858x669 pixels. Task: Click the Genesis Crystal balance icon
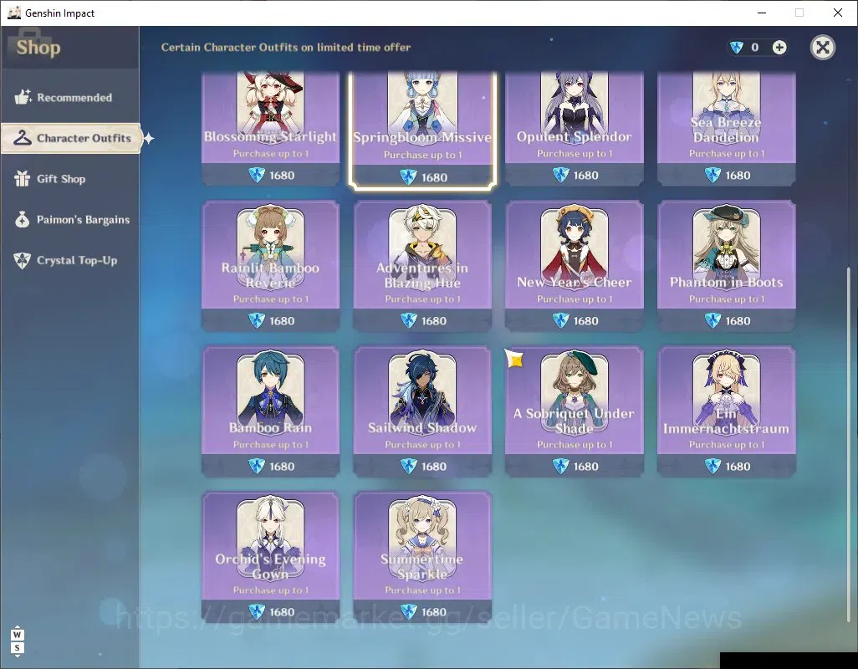(737, 48)
